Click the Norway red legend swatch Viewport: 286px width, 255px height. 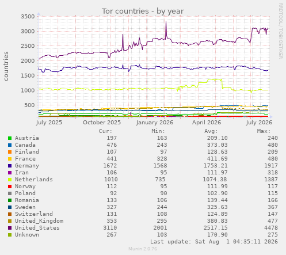[10, 187]
